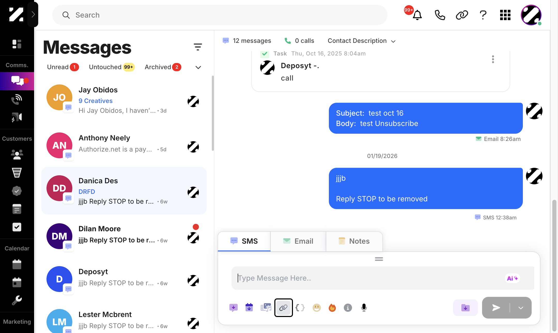This screenshot has width=558, height=333.
Task: Click the AI assist button in message box
Action: (512, 278)
